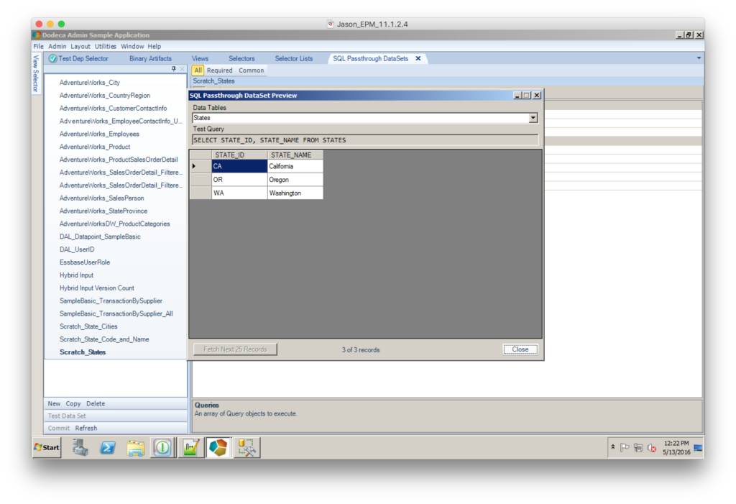Launch Windows PowerShell from the taskbar
The image size is (736, 504).
108,447
